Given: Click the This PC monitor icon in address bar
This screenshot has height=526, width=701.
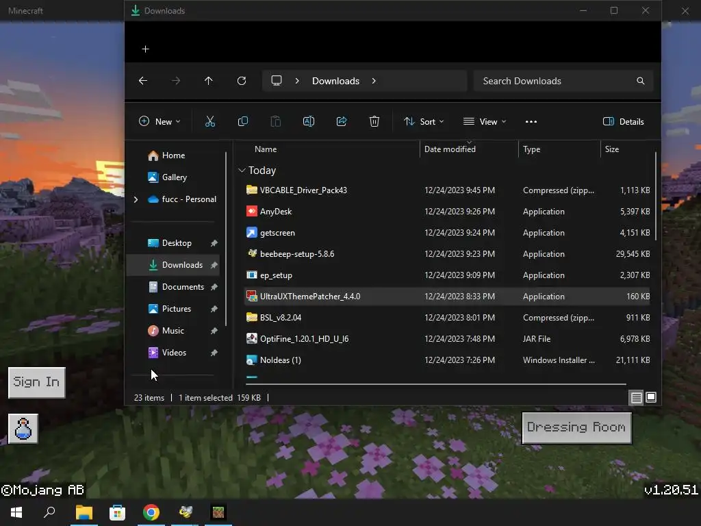Looking at the screenshot, I should (277, 81).
